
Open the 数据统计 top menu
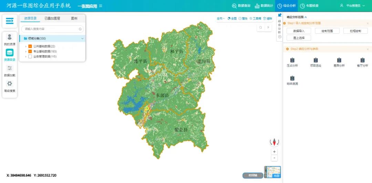(x=263, y=6)
